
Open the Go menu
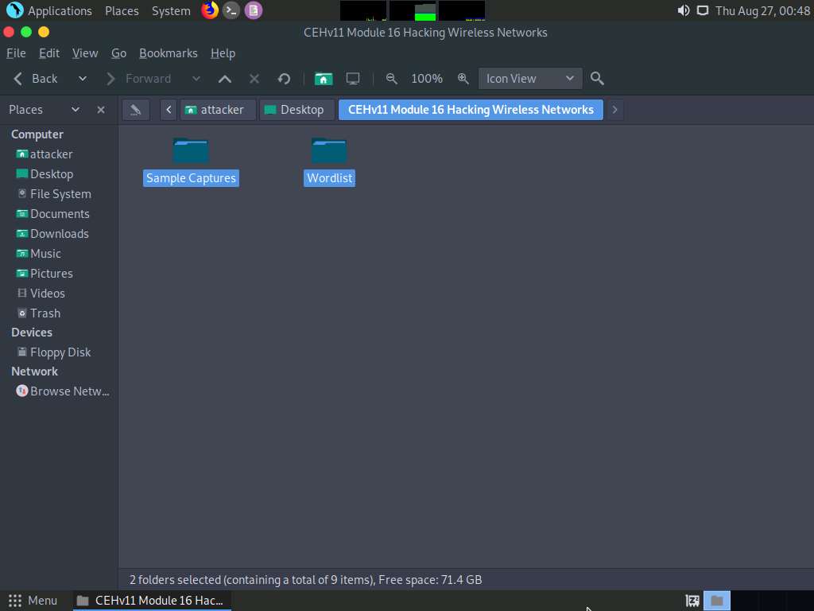pyautogui.click(x=118, y=53)
